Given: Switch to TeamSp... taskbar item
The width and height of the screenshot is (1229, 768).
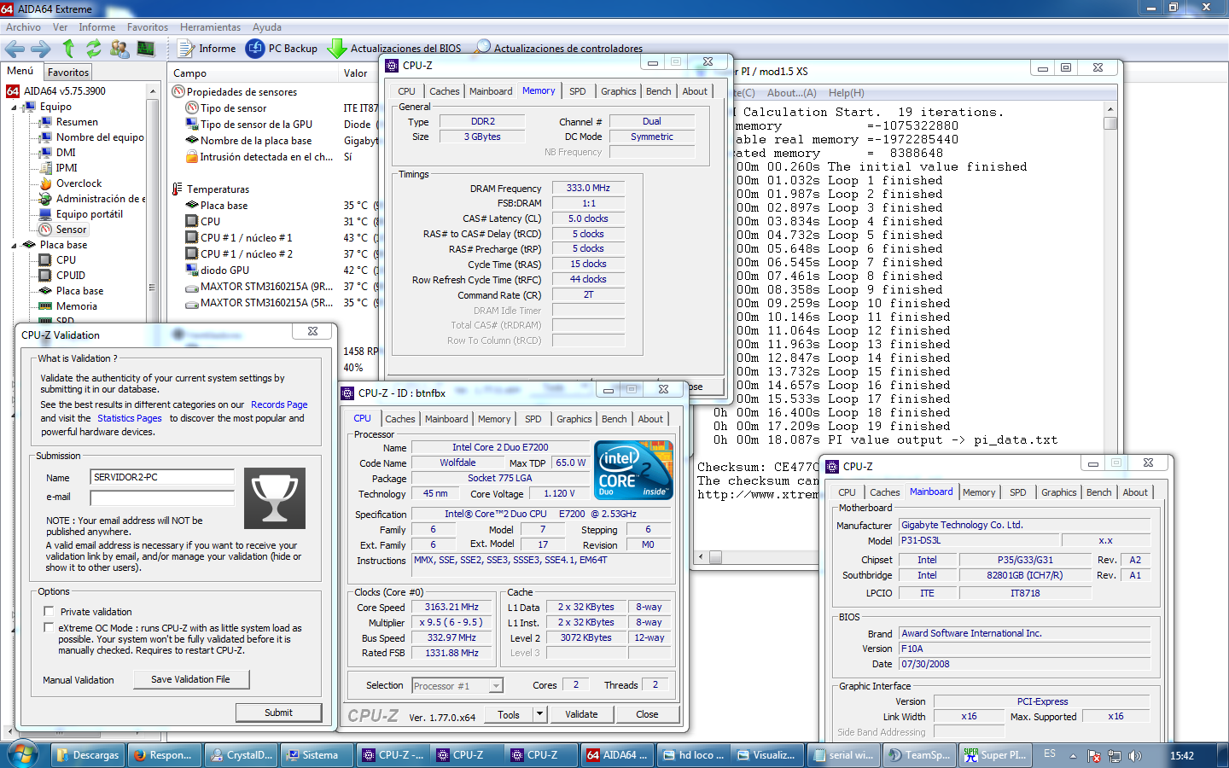Looking at the screenshot, I should pyautogui.click(x=919, y=755).
